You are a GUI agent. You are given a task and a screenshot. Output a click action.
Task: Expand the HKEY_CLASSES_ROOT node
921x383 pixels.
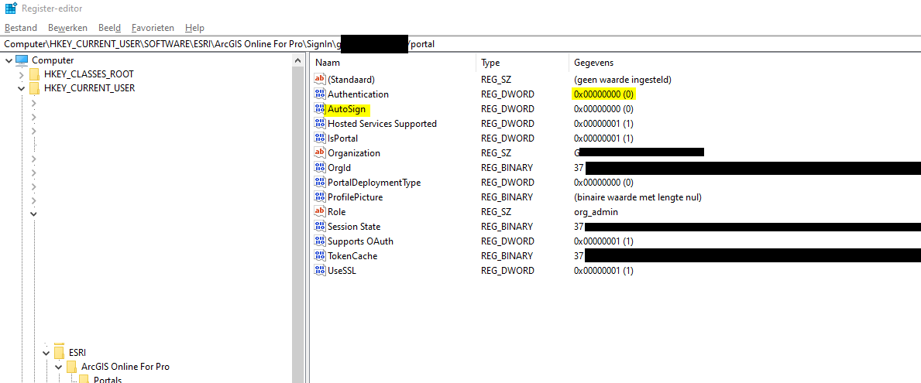click(21, 74)
